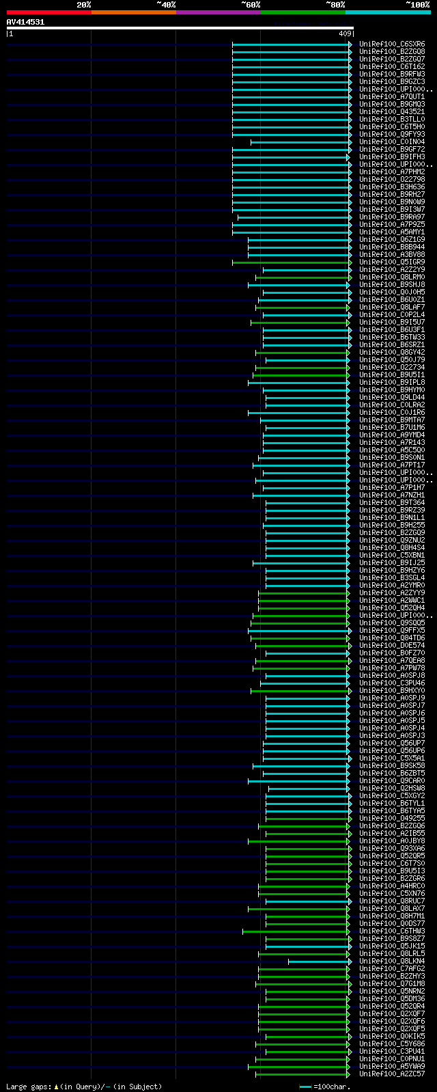Click the white query sequence ruler bar
This screenshot has width=437, height=1092.
[180, 28]
